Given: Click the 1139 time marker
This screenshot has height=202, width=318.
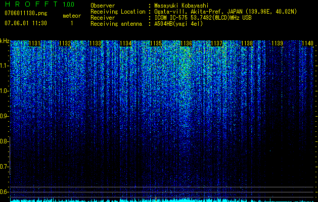Looking at the screenshot, I should point(277,43).
